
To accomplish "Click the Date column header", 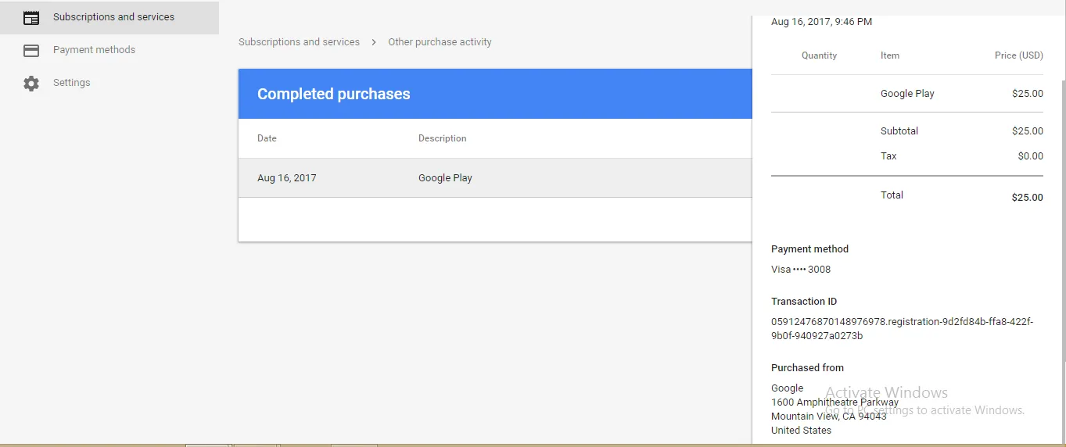I will coord(267,138).
